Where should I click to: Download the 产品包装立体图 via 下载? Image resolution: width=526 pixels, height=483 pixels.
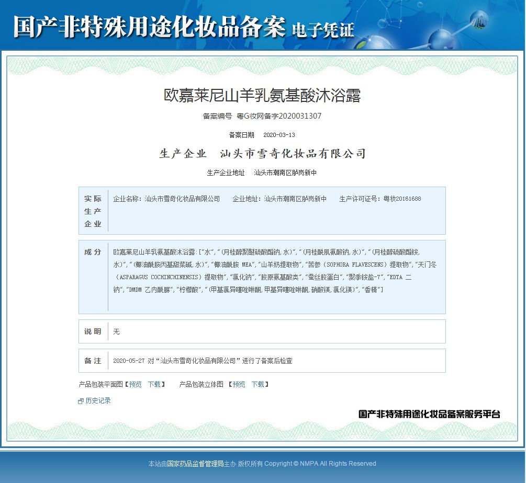(258, 384)
